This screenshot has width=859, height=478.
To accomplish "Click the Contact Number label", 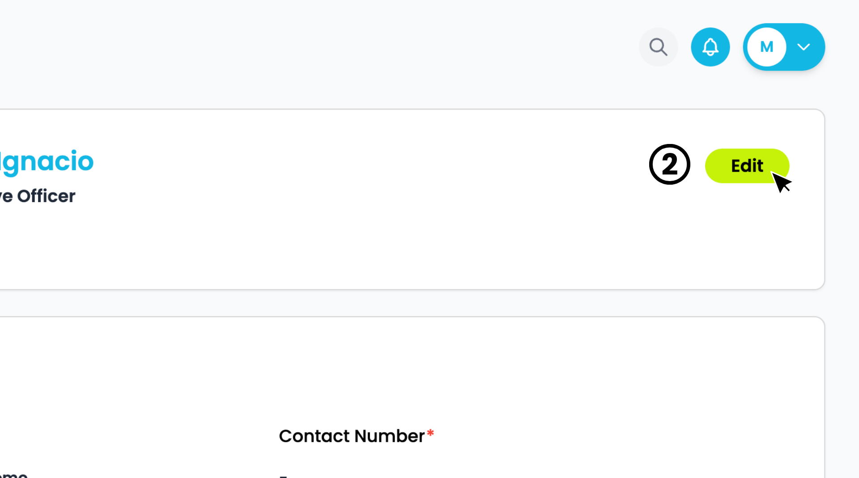I will [352, 436].
